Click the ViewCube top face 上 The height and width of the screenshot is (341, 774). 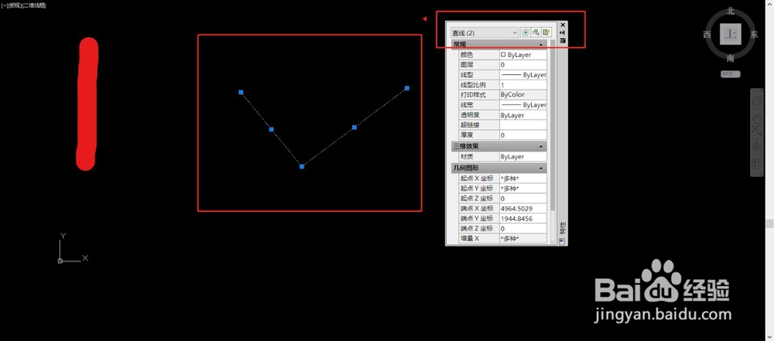coord(731,34)
